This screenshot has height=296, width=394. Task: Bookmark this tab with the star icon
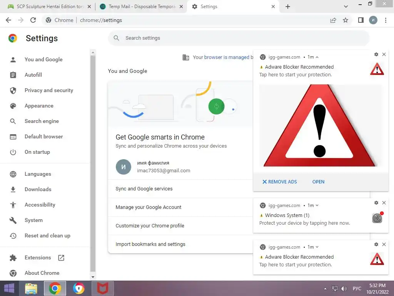click(x=346, y=20)
